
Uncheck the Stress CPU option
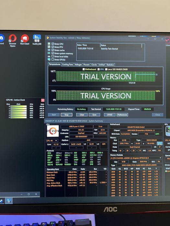[53, 44]
